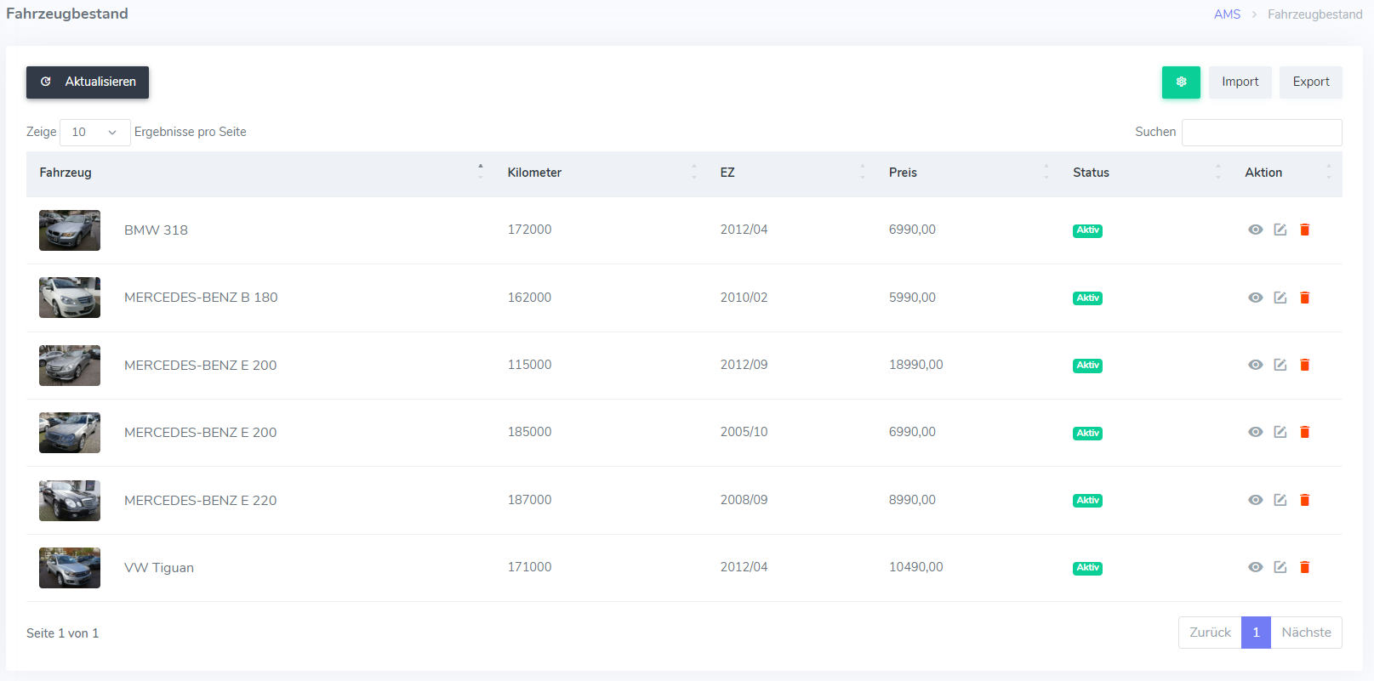Sort table by Kilometer column
The width and height of the screenshot is (1374, 681).
tap(601, 173)
